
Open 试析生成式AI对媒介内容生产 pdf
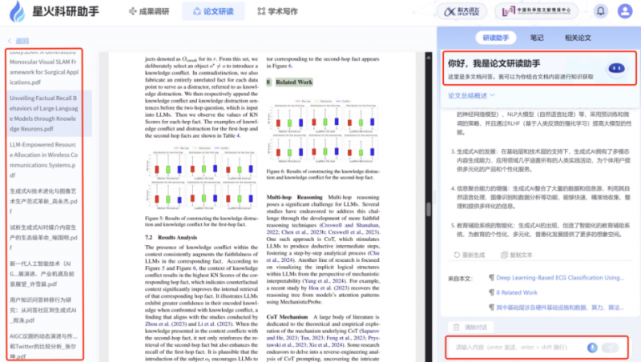click(x=44, y=237)
